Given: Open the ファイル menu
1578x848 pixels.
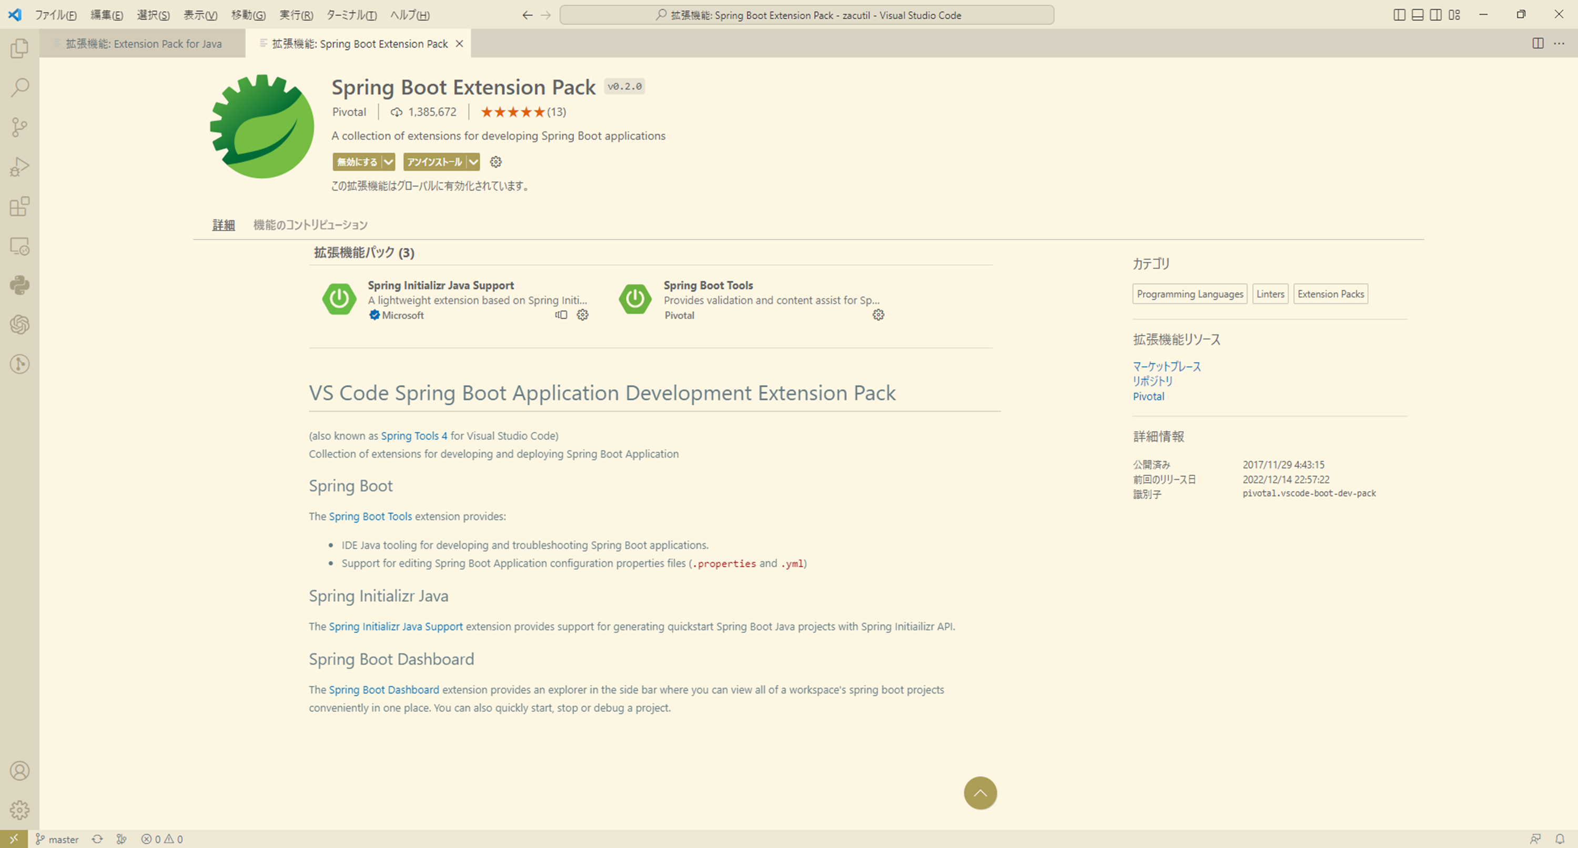Looking at the screenshot, I should click(55, 15).
